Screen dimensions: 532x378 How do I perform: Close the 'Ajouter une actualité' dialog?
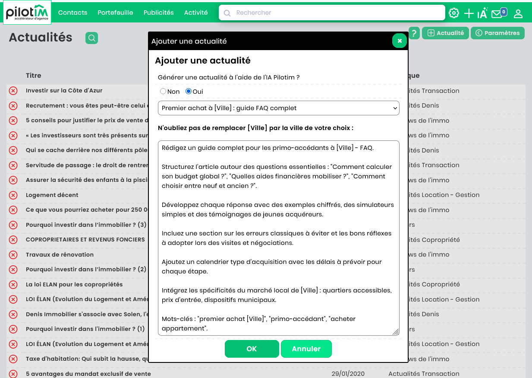coord(400,41)
